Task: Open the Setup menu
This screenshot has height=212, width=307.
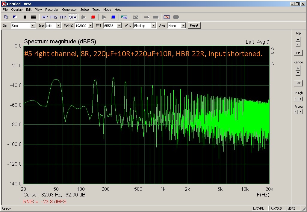Action: point(84,10)
